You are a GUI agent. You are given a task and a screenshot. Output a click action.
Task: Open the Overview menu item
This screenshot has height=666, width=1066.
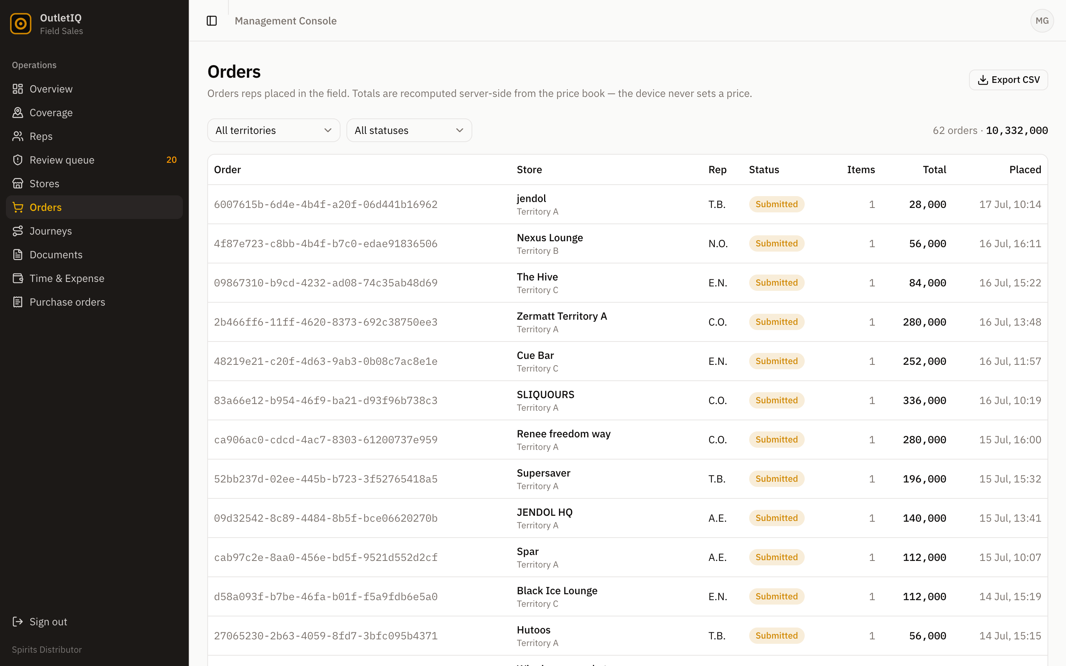click(x=94, y=89)
